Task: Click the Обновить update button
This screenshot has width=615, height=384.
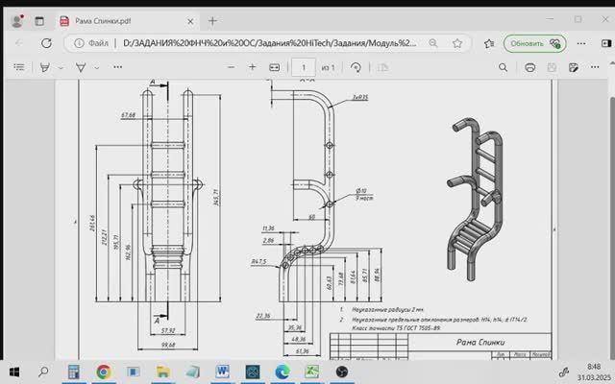Action: tap(535, 43)
